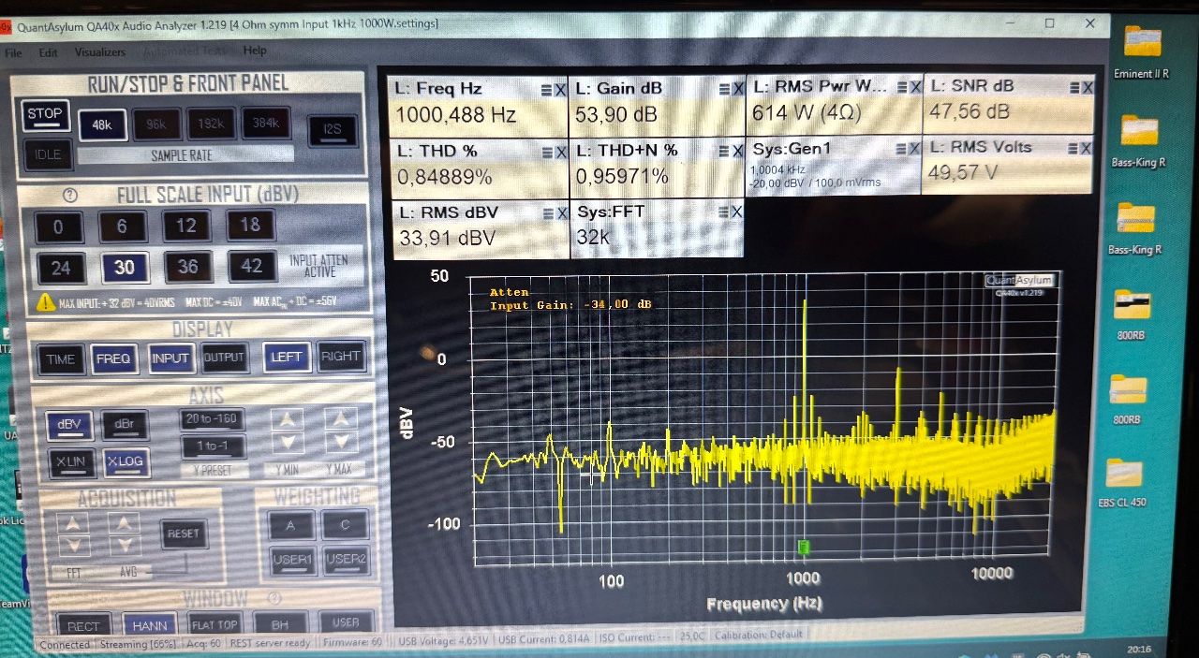Enable the RIGHT channel display

[340, 357]
